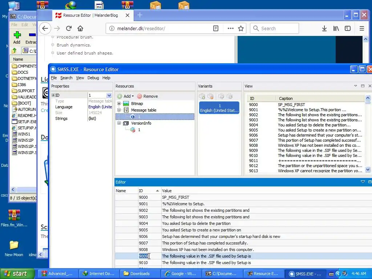Toggle the Firefox sidebar icon
The width and height of the screenshot is (372, 279).
click(348, 28)
